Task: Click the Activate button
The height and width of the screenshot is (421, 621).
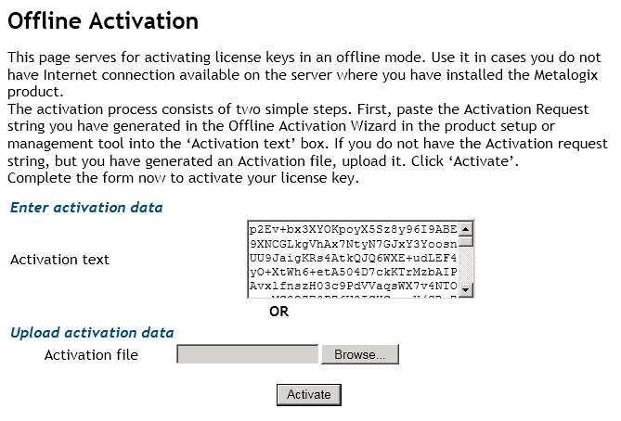Action: [x=309, y=395]
